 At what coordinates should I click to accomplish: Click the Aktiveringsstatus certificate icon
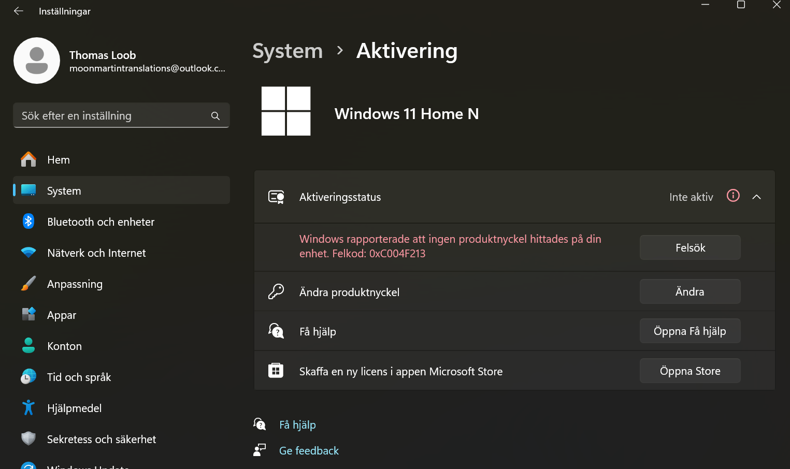pos(276,197)
